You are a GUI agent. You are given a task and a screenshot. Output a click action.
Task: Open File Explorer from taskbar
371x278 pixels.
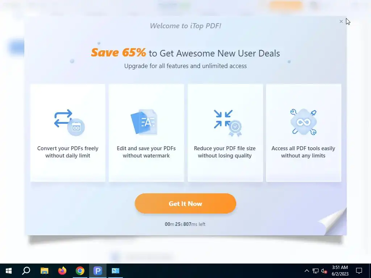[x=44, y=271]
